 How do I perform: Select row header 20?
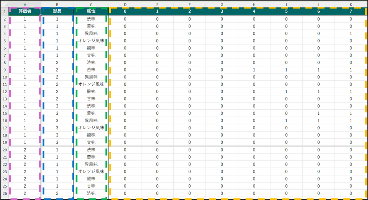(5, 150)
